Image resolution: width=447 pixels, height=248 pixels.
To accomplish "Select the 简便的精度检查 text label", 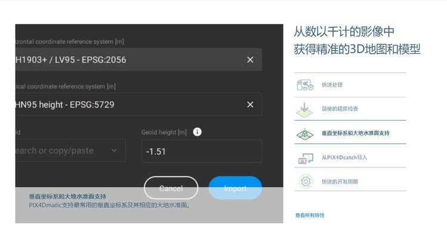I will (340, 109).
